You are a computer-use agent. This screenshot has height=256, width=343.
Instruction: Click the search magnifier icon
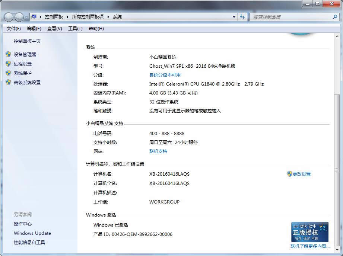click(x=335, y=17)
